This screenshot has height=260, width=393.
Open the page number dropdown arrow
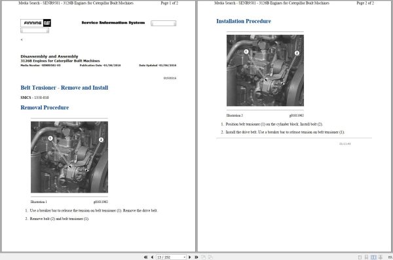185,257
